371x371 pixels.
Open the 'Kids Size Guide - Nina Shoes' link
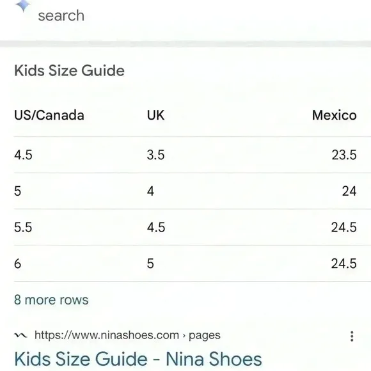point(138,359)
